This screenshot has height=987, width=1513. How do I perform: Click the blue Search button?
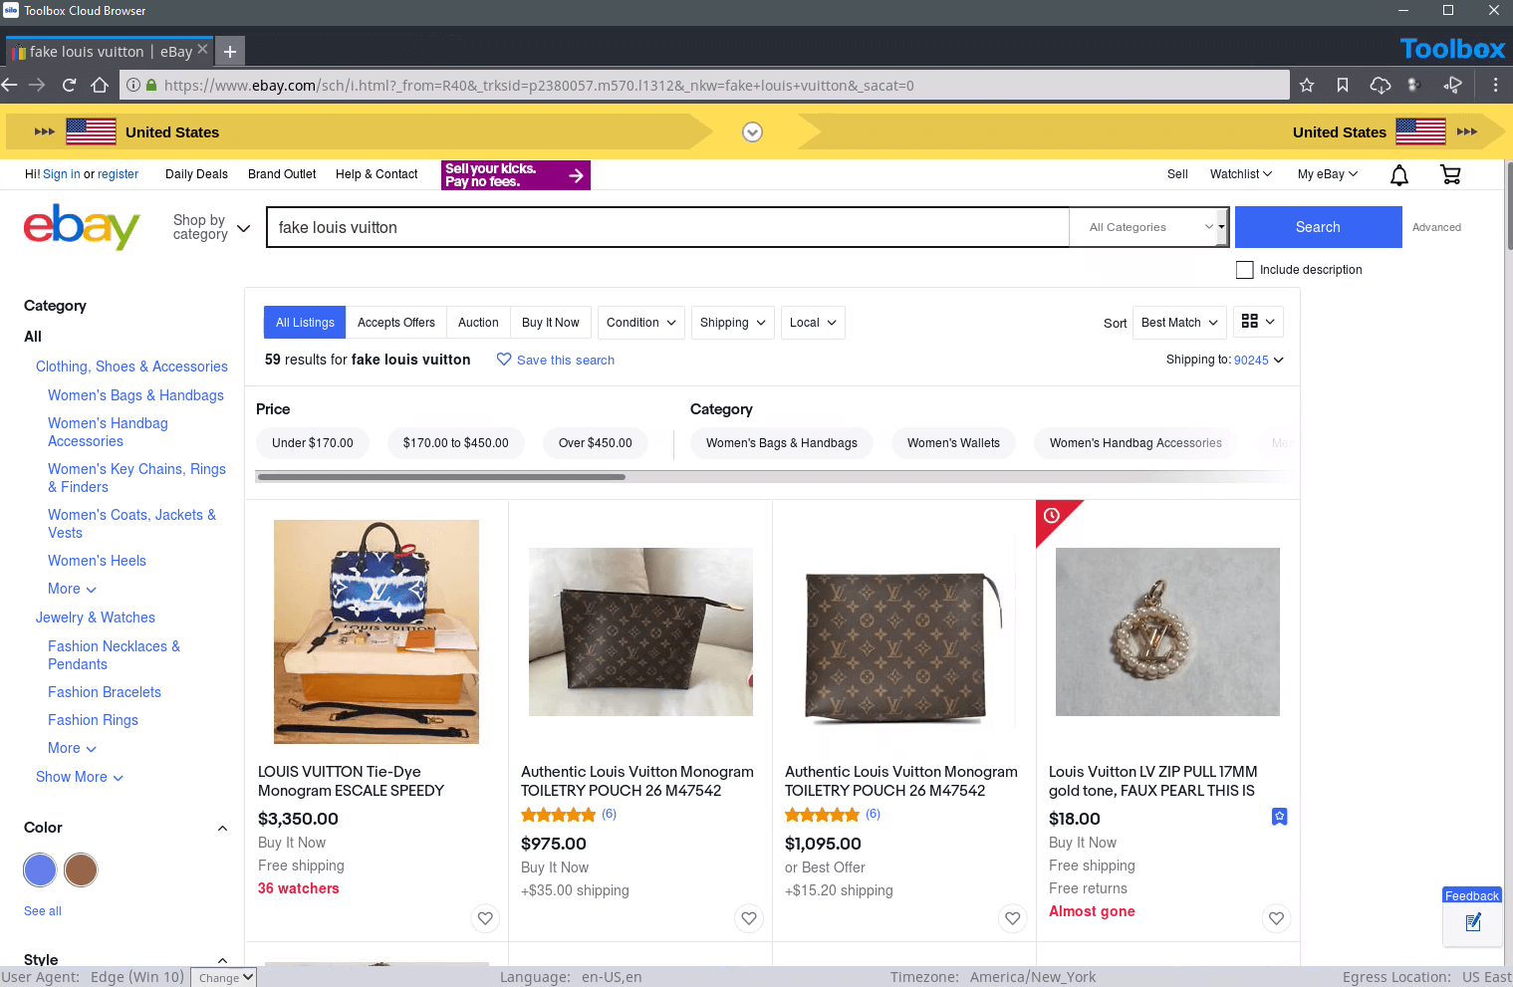pyautogui.click(x=1318, y=227)
